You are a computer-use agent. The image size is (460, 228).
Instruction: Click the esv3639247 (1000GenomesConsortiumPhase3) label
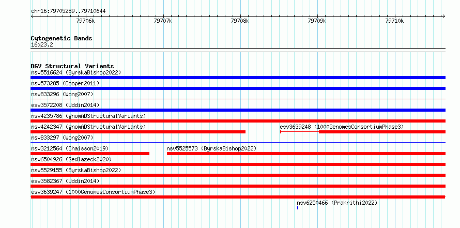(93, 192)
